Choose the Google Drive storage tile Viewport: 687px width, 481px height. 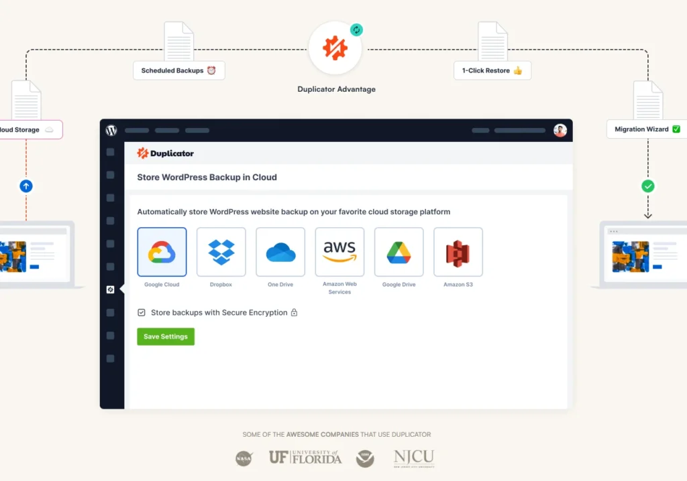pos(399,252)
